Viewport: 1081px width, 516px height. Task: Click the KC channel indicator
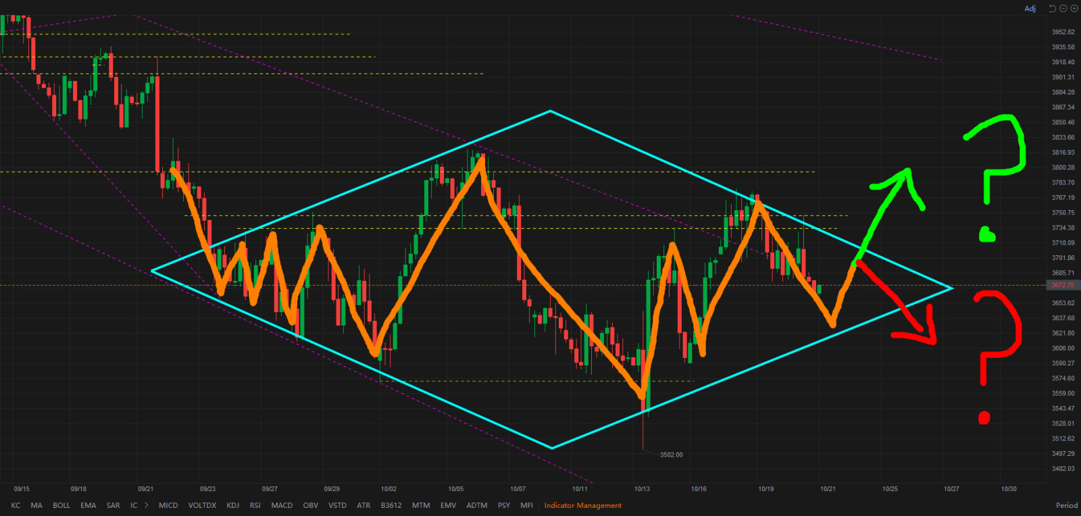click(16, 505)
